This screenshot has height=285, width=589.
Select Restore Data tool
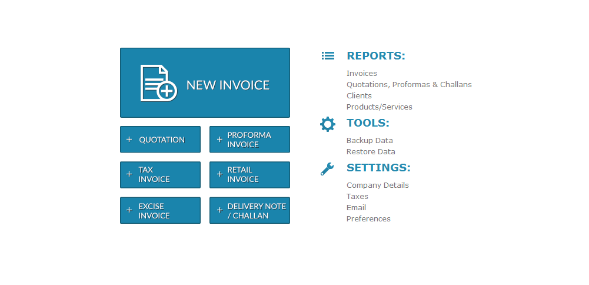point(371,152)
